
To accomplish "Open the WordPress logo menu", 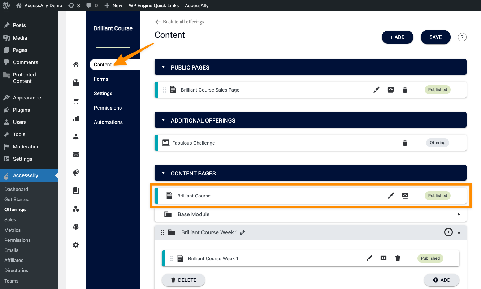I will pos(6,5).
